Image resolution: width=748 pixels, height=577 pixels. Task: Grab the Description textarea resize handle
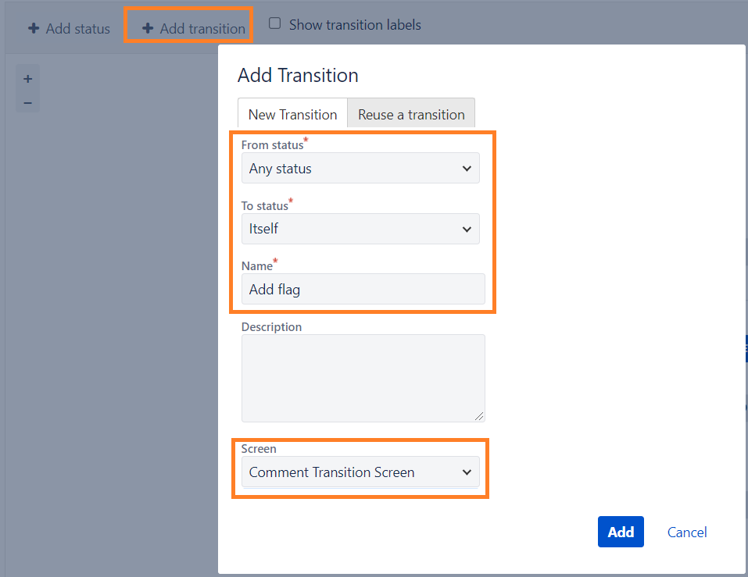click(x=479, y=416)
